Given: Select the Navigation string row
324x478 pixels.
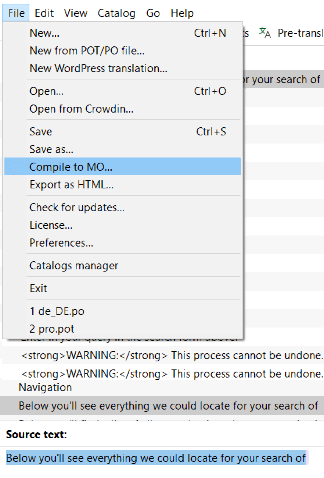Looking at the screenshot, I should tap(45, 387).
